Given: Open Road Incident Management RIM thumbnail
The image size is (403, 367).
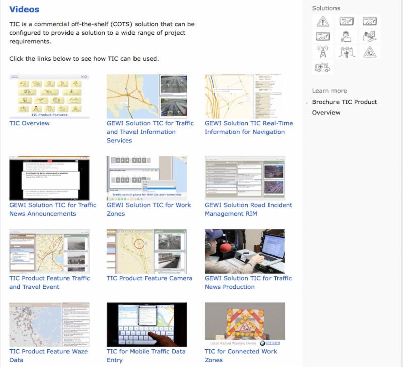Looking at the screenshot, I should (245, 178).
